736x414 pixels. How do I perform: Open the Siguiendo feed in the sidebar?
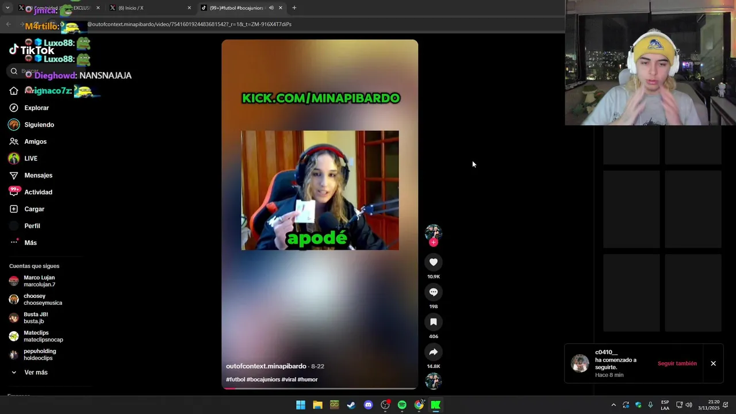31,125
